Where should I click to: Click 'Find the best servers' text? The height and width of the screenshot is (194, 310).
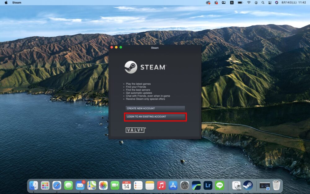click(x=138, y=90)
